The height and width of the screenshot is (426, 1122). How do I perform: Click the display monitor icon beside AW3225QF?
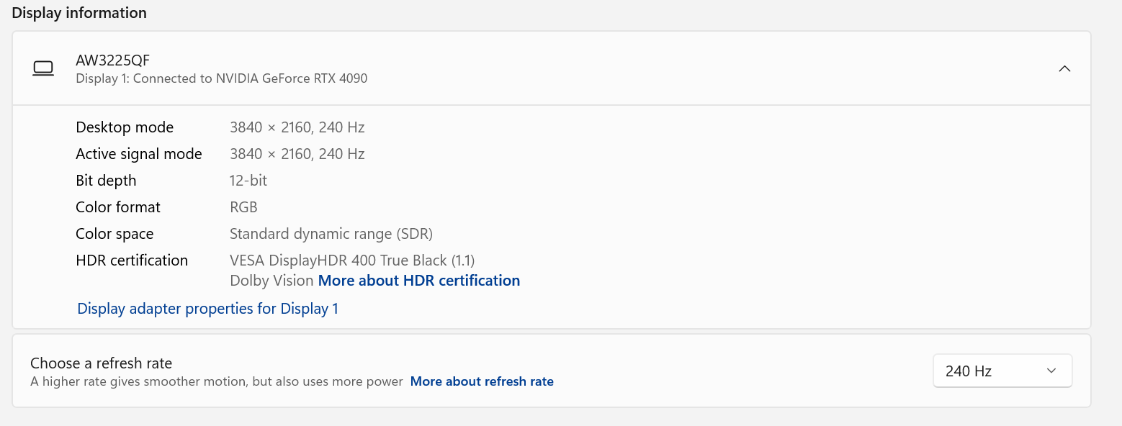click(x=43, y=68)
